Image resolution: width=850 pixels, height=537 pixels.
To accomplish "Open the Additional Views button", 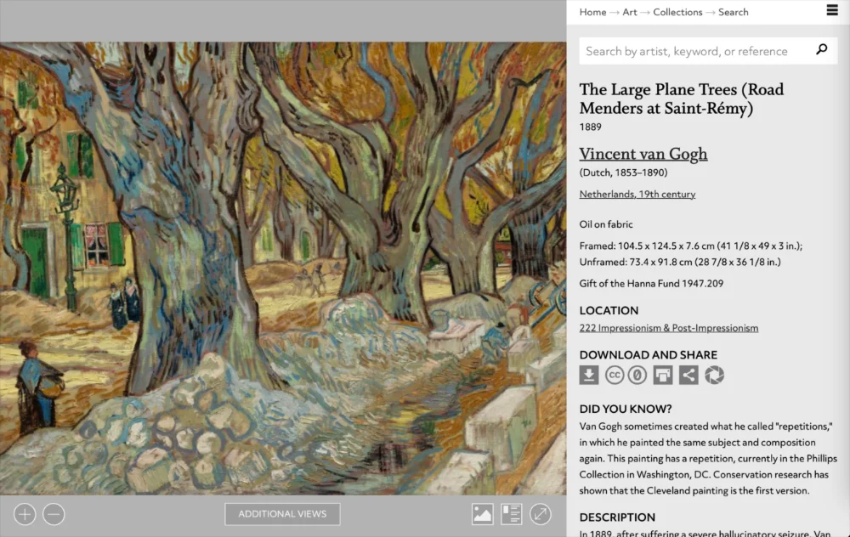I will tap(282, 514).
